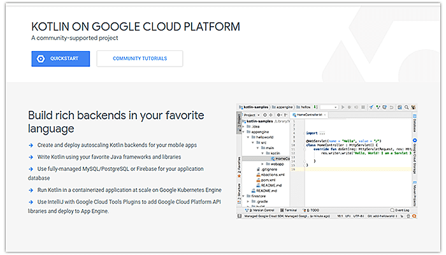
Task: Open the Maven Projects side tab
Action: point(415,193)
